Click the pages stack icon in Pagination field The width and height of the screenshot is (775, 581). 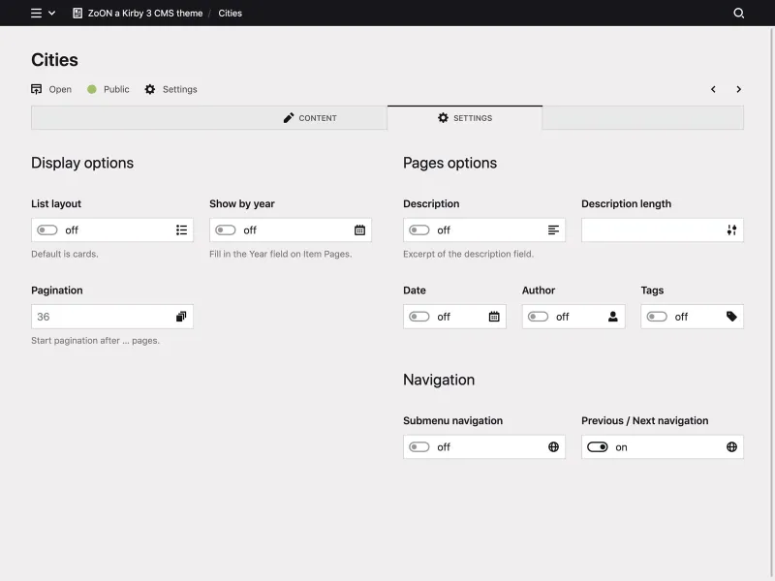180,316
